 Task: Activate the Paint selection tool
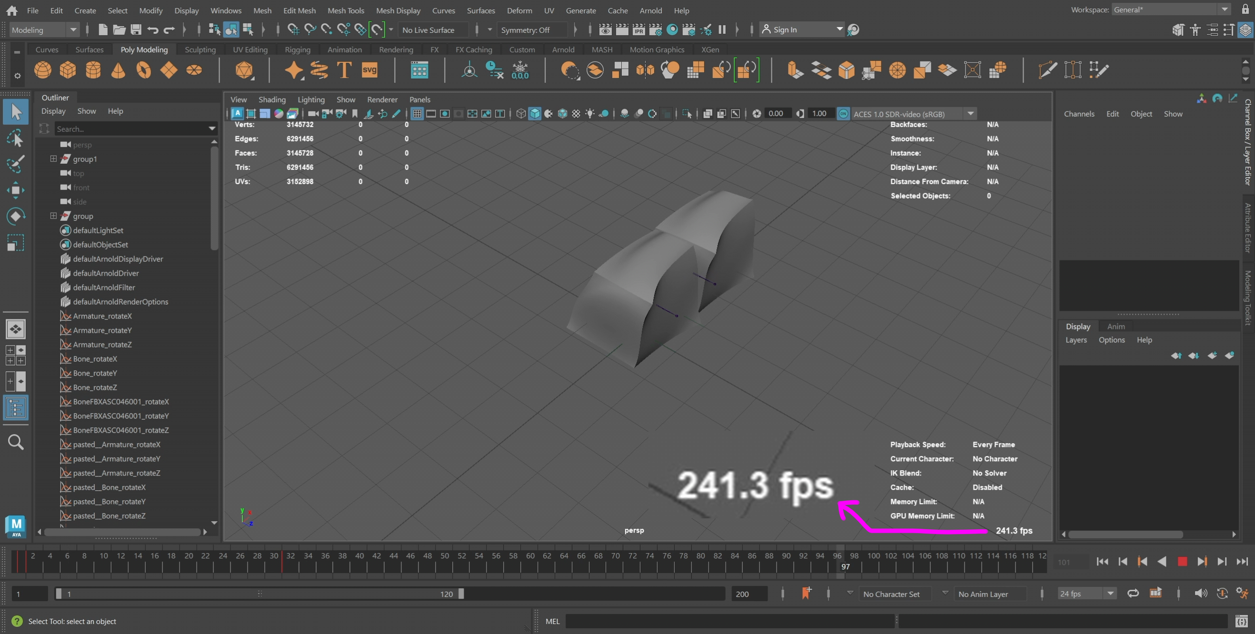[x=16, y=164]
